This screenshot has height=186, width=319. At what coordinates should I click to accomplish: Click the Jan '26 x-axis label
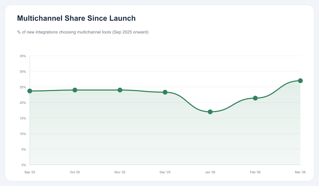pos(210,172)
